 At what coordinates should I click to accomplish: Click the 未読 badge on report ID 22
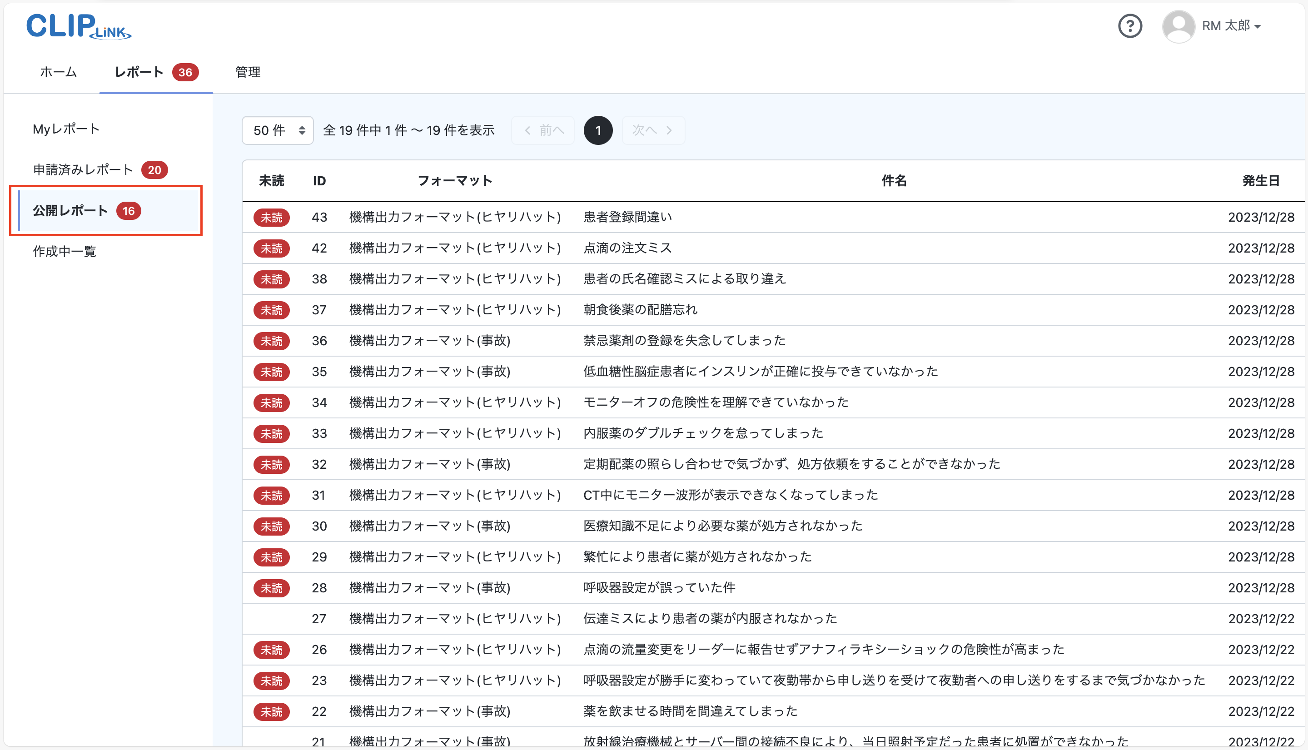pyautogui.click(x=272, y=711)
